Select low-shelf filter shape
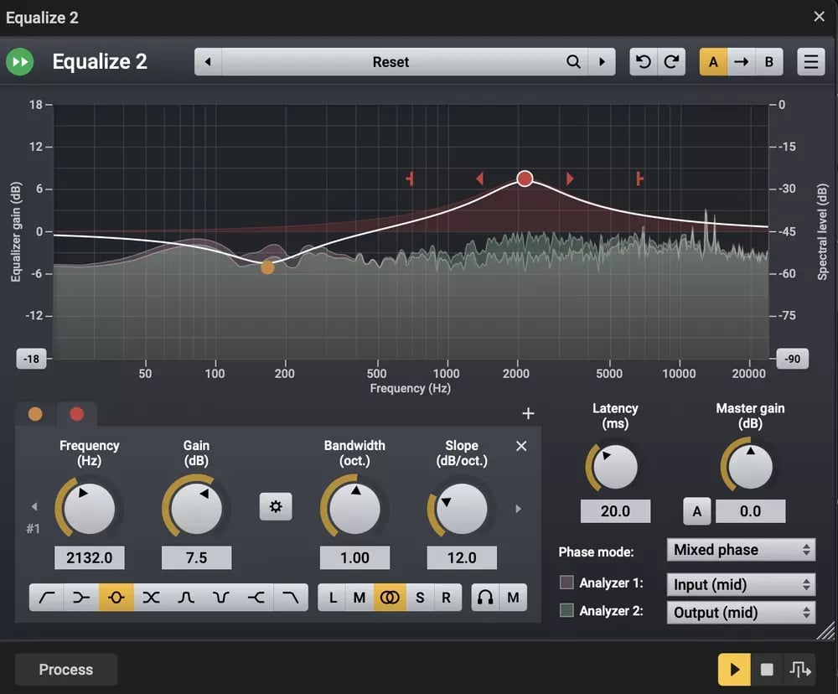The image size is (838, 694). pos(81,598)
